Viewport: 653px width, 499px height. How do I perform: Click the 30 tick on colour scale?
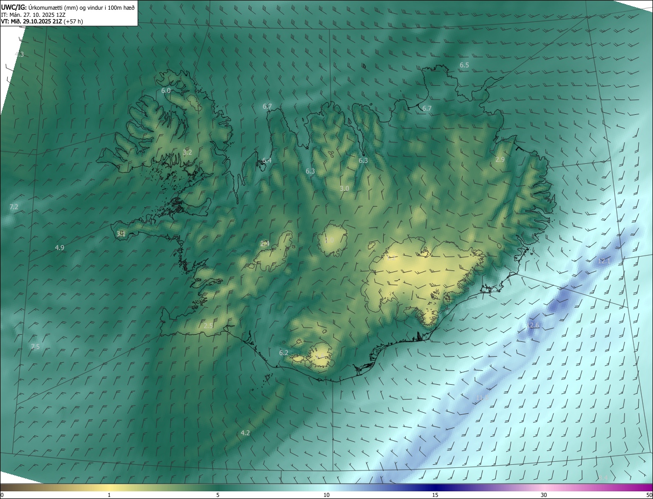[x=544, y=495]
